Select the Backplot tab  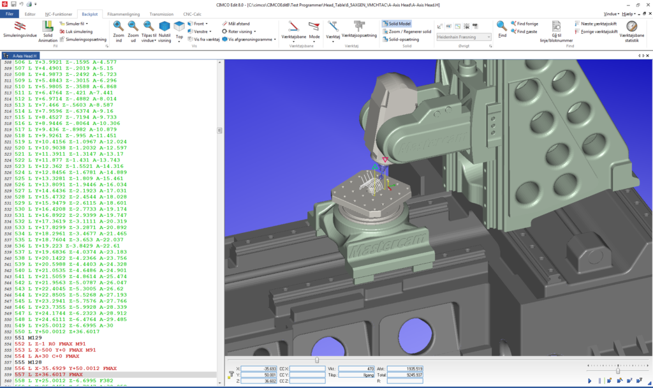tap(89, 14)
